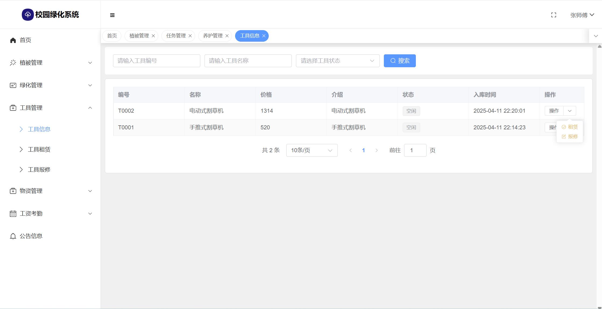The height and width of the screenshot is (309, 602).
Task: Click the 搜索 search button
Action: tap(399, 61)
